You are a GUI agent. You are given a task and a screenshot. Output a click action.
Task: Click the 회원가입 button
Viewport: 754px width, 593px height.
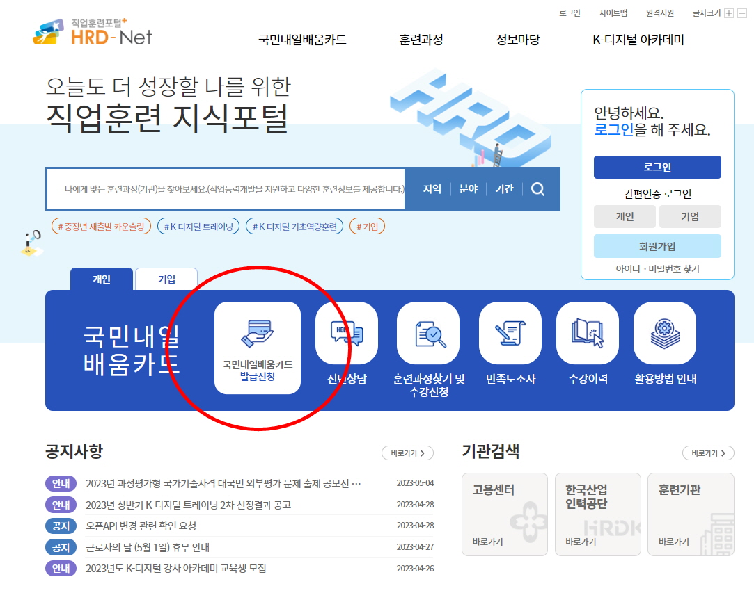[657, 246]
